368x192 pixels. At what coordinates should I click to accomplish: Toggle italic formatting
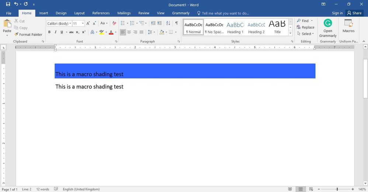[x=55, y=32]
